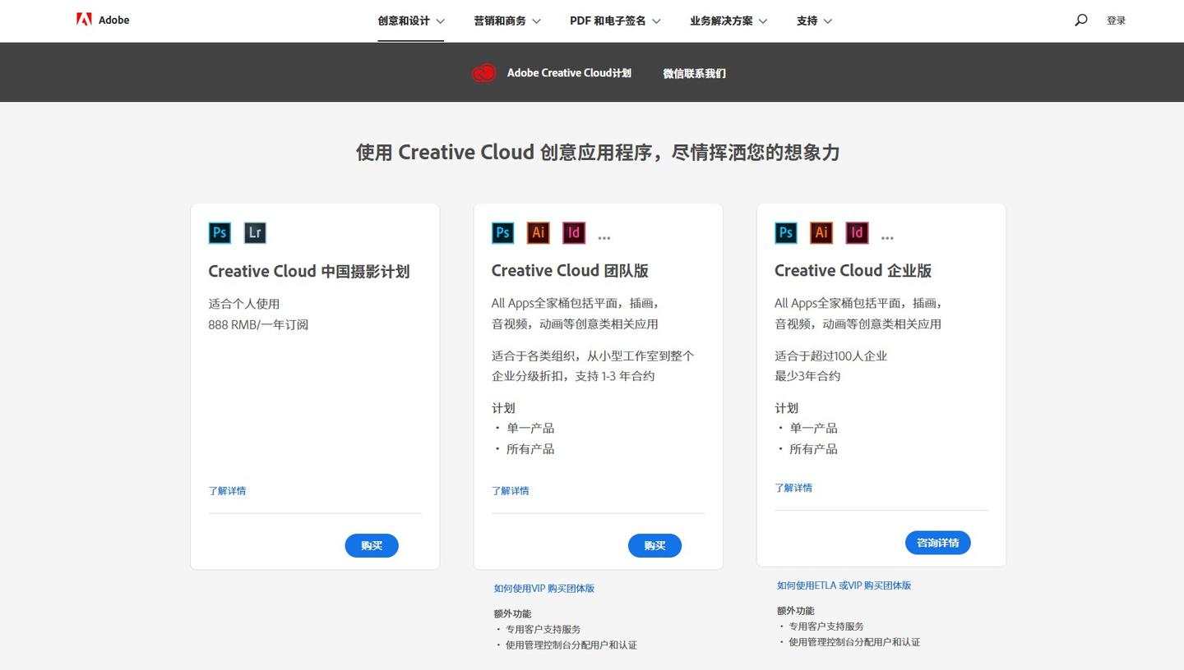This screenshot has width=1184, height=670.
Task: Open the 支持 menu
Action: (x=813, y=21)
